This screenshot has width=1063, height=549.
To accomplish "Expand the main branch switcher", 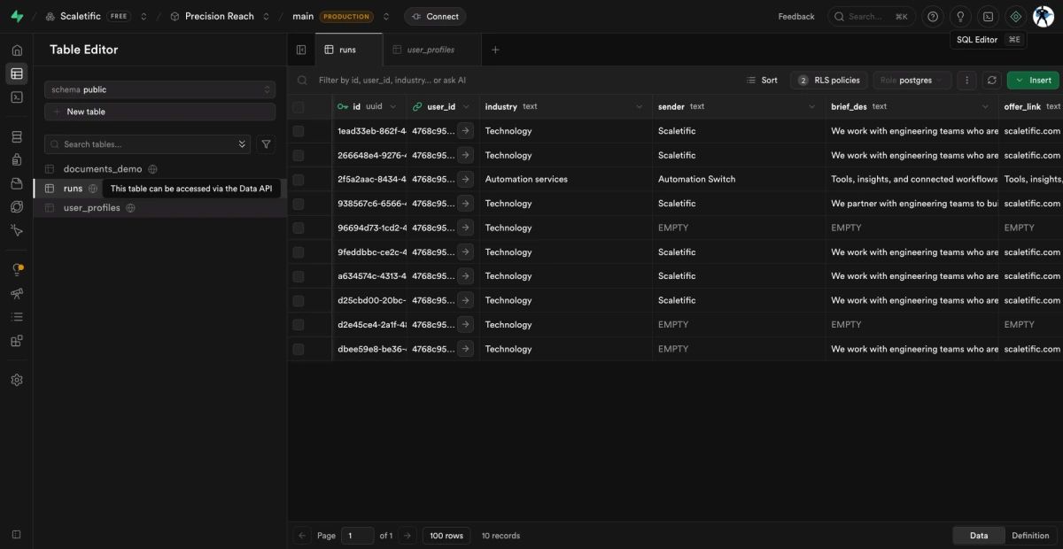I will tap(386, 16).
